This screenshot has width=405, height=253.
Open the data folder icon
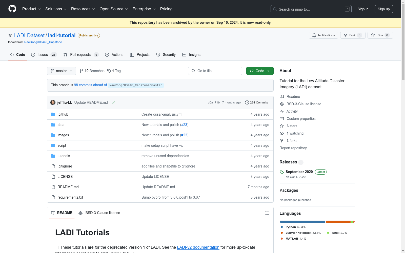click(x=53, y=125)
